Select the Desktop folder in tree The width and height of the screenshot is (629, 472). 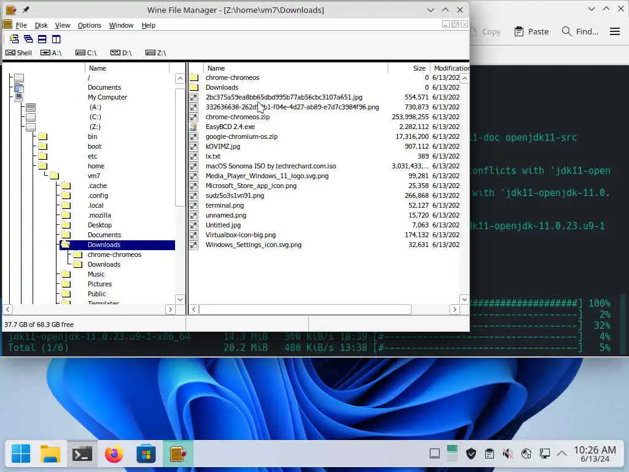[x=100, y=225]
